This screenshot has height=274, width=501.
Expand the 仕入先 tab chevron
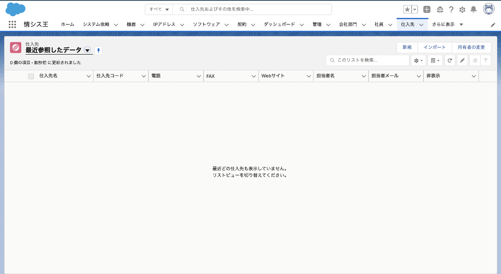(421, 25)
